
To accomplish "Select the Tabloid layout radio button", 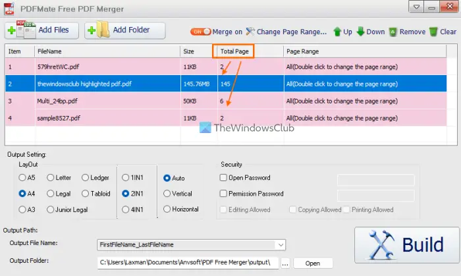I will point(85,194).
